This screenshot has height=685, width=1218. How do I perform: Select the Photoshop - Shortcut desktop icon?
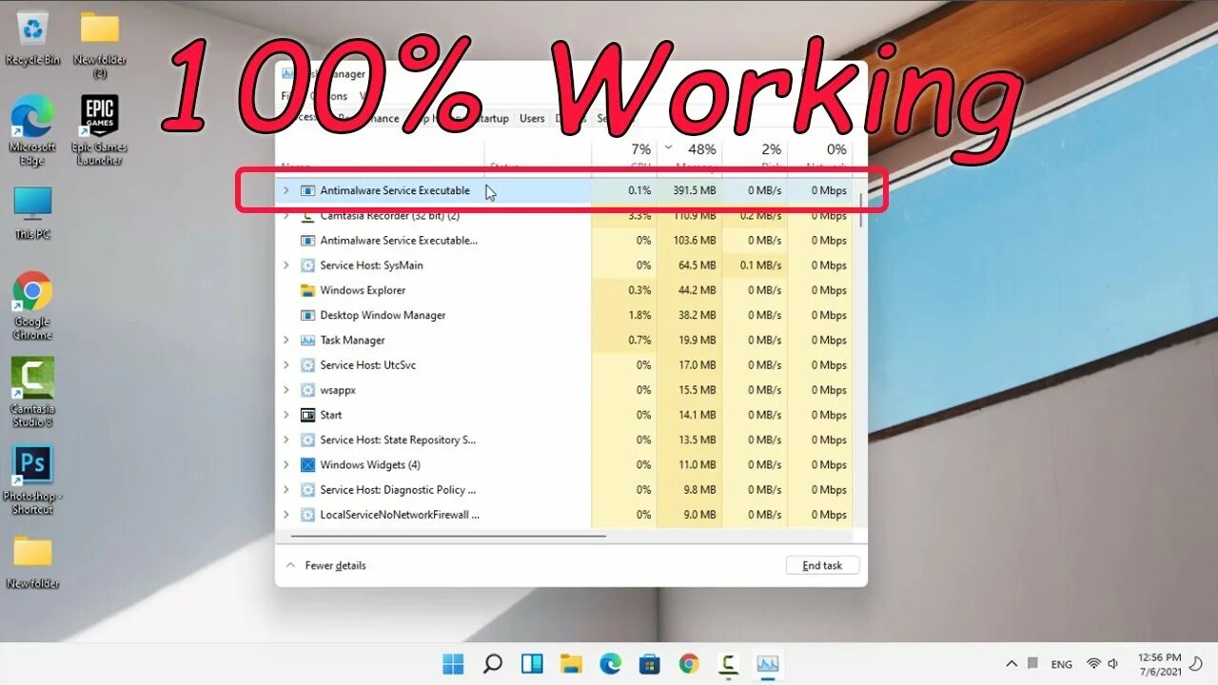click(x=32, y=480)
